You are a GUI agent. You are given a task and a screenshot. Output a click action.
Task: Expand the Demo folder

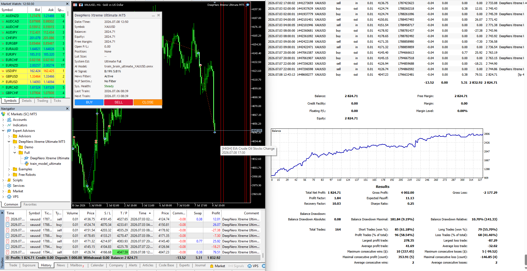click(x=15, y=147)
